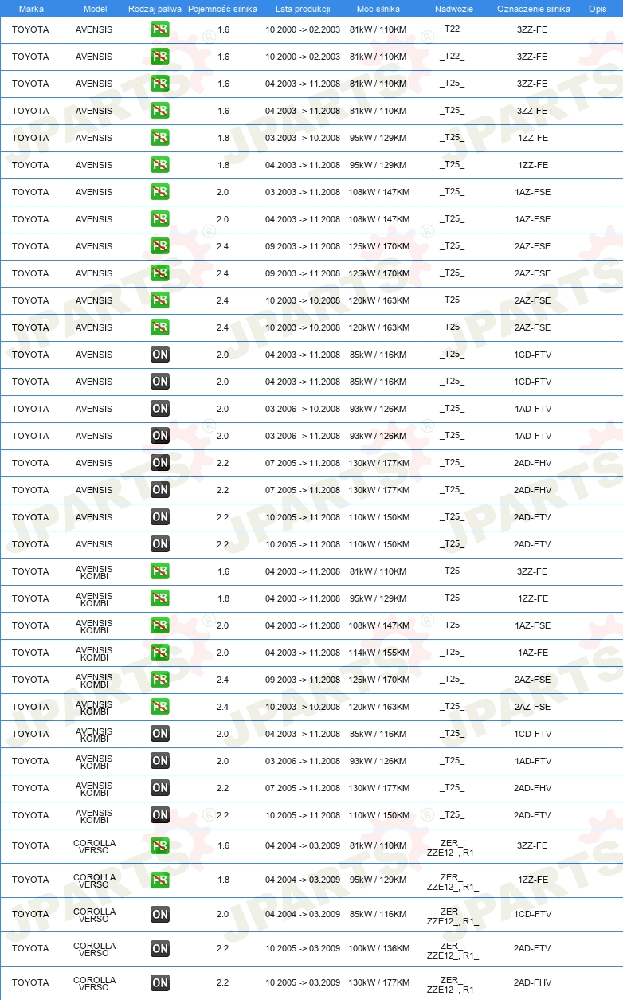
Task: Click 2.0 displacement in Avensis Kombi 1CD-FTV row
Action: tap(223, 734)
